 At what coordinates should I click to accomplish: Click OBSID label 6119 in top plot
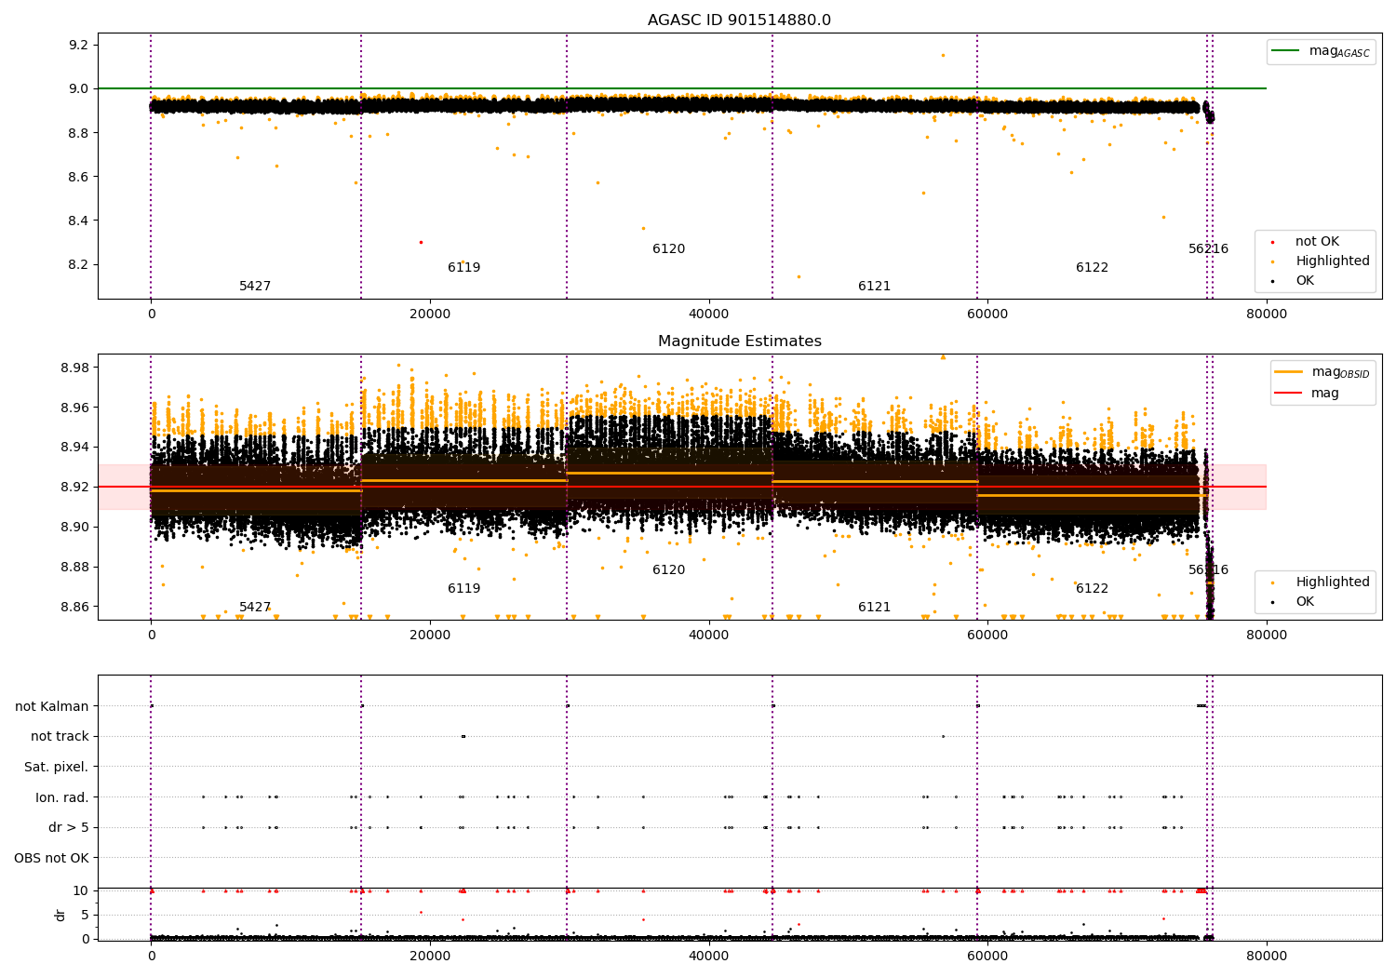click(x=464, y=268)
